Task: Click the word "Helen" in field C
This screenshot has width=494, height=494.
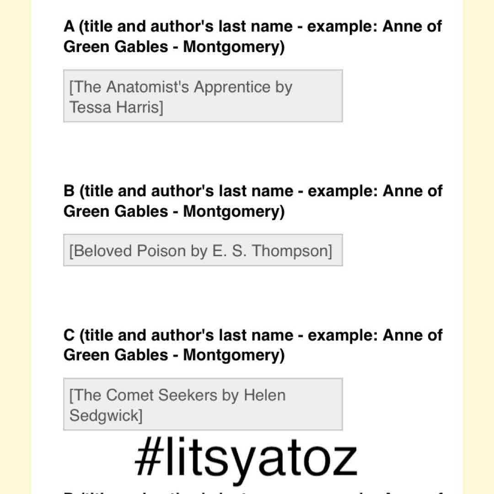Action: click(x=264, y=395)
